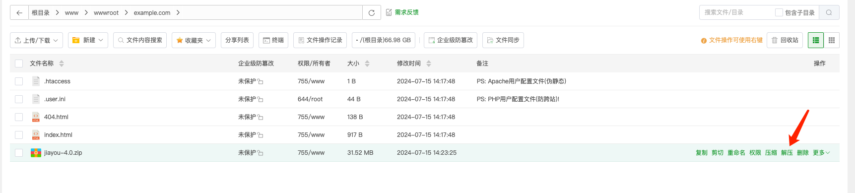This screenshot has height=193, width=855.
Task: Switch to grid view layout
Action: coord(832,40)
